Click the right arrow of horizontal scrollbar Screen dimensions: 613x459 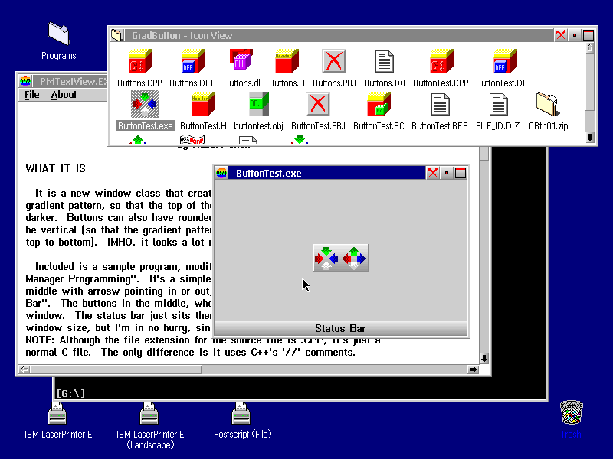point(472,369)
